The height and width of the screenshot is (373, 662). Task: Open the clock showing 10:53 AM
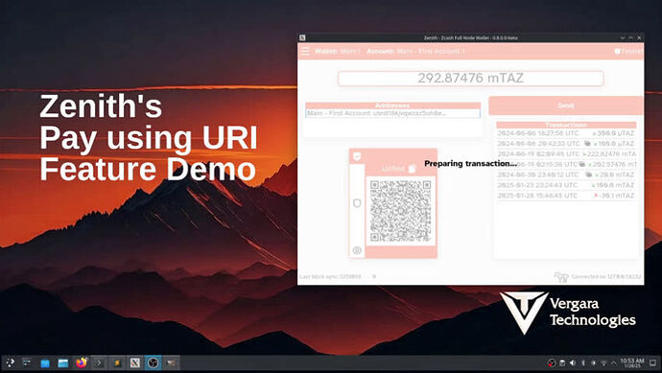pyautogui.click(x=632, y=362)
